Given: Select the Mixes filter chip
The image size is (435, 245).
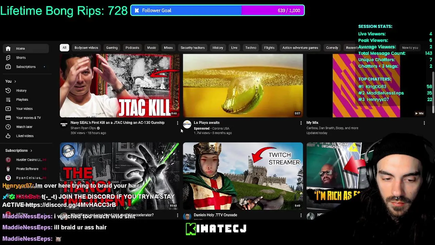Looking at the screenshot, I should click(x=168, y=48).
